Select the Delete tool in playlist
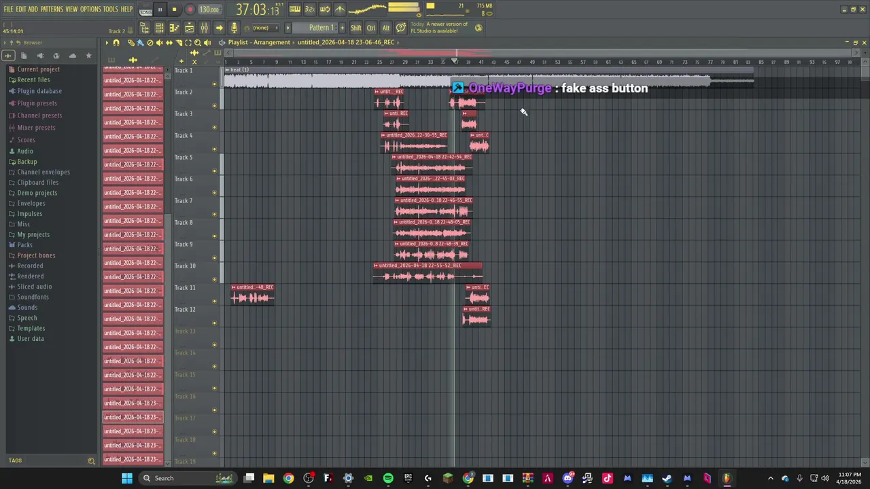The width and height of the screenshot is (870, 489). pos(150,42)
